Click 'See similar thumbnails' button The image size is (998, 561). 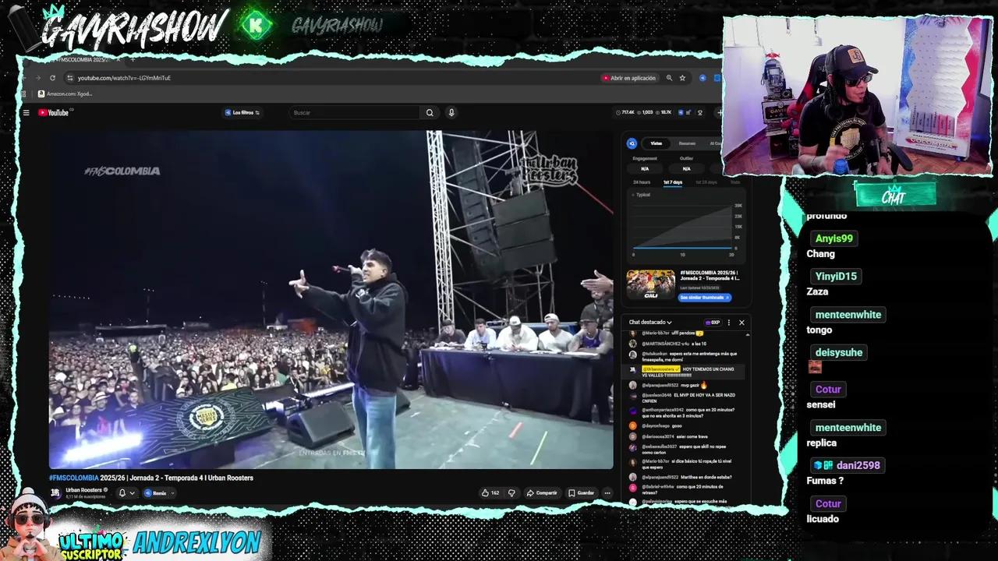704,298
